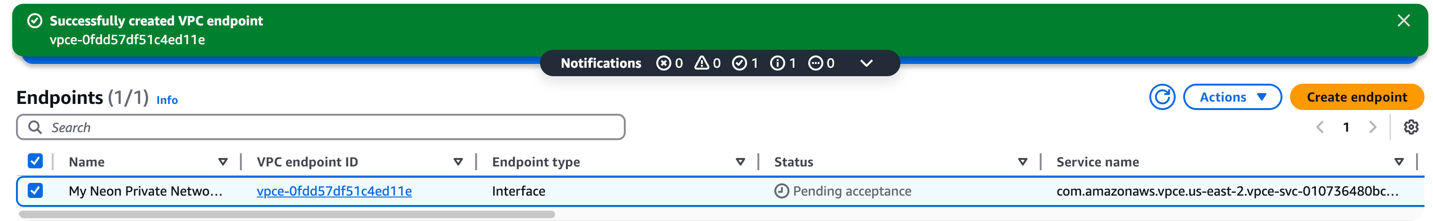The width and height of the screenshot is (1433, 221).
Task: Open vpce-0fdd57df51c4ed11e endpoint link
Action: point(334,191)
